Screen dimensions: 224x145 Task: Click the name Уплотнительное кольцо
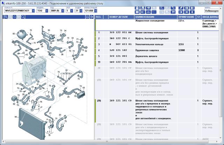pos(149,44)
